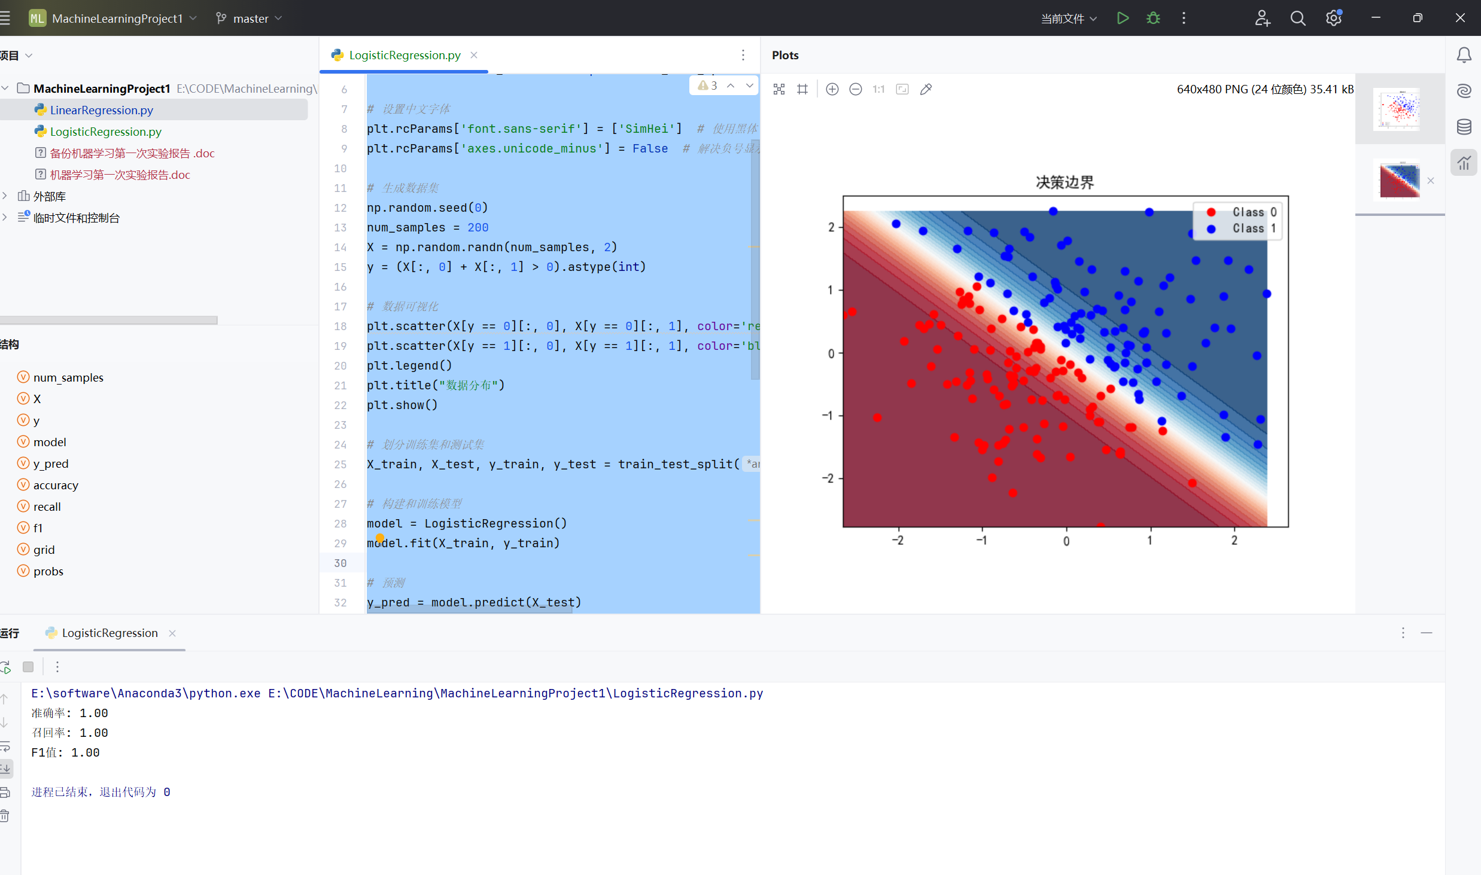Open the Notifications bell panel

pyautogui.click(x=1464, y=55)
